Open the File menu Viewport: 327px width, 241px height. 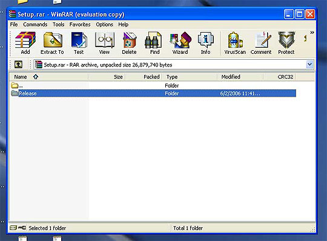[x=14, y=25]
